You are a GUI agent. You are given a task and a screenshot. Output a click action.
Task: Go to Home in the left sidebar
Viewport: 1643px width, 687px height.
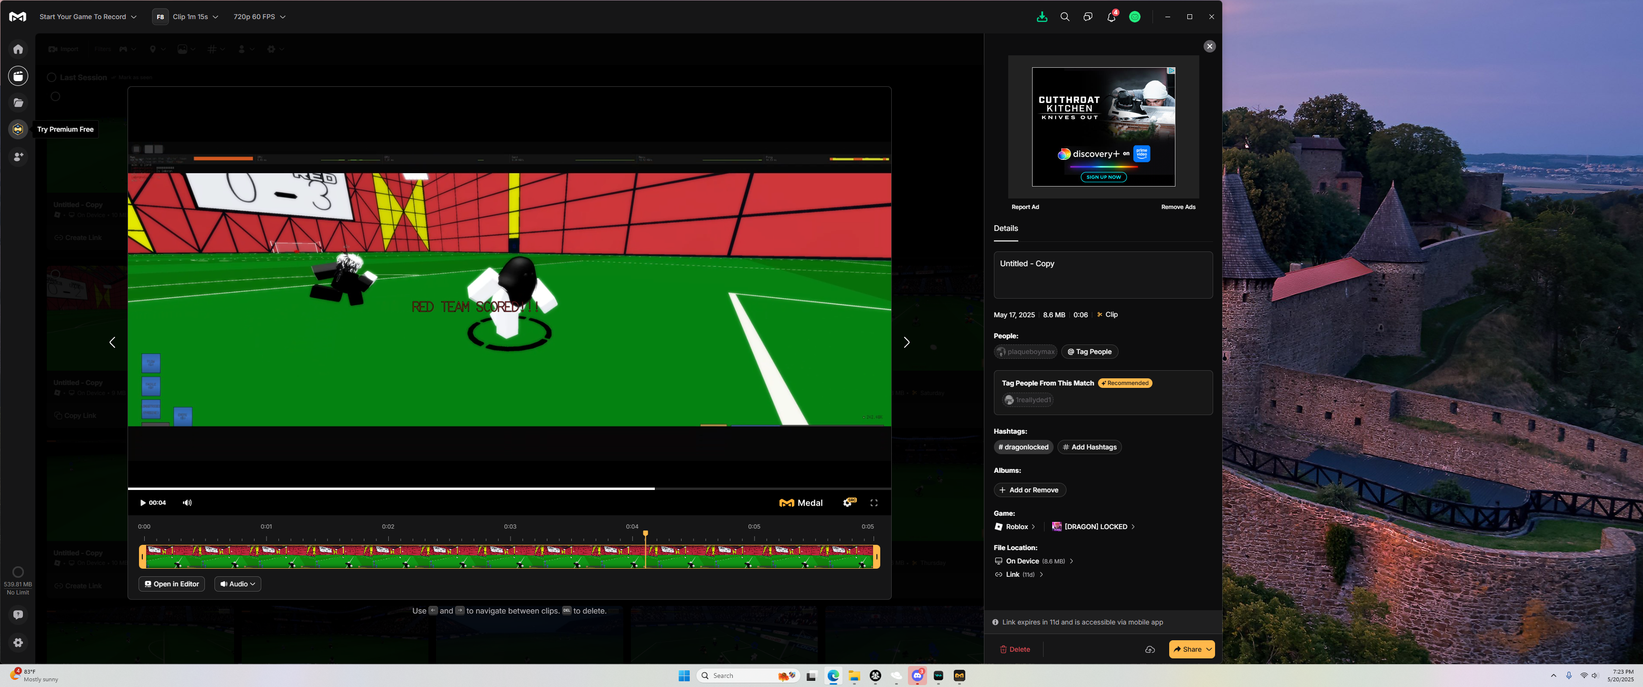coord(19,49)
